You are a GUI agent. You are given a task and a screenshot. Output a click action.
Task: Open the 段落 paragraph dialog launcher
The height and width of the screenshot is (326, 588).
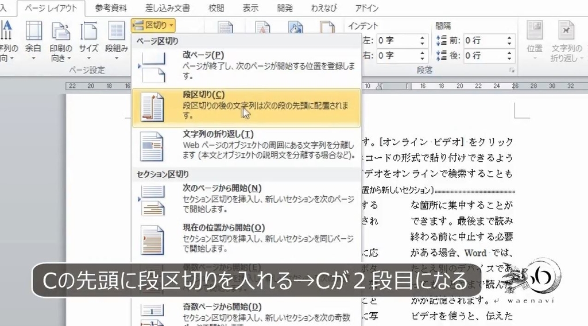pyautogui.click(x=512, y=71)
